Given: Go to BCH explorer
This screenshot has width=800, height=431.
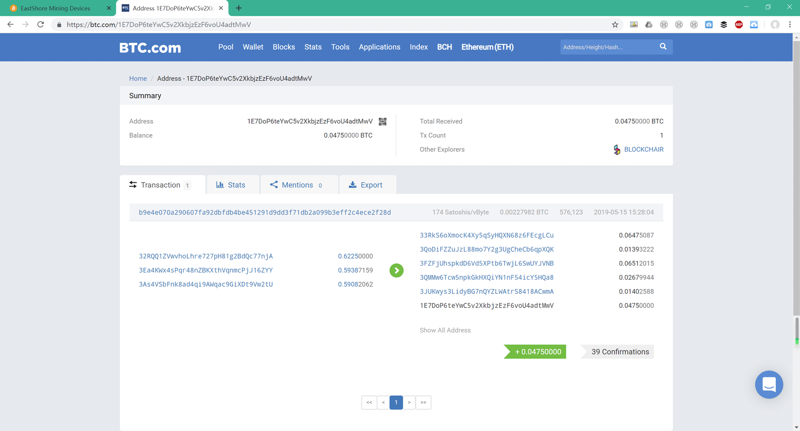Looking at the screenshot, I should [444, 47].
